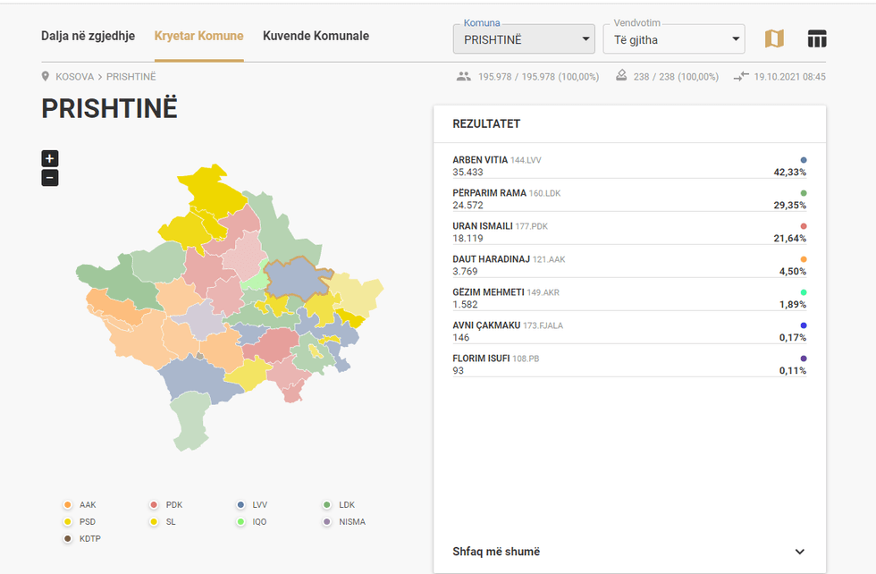Zoom in on the map
The width and height of the screenshot is (876, 574).
point(50,158)
